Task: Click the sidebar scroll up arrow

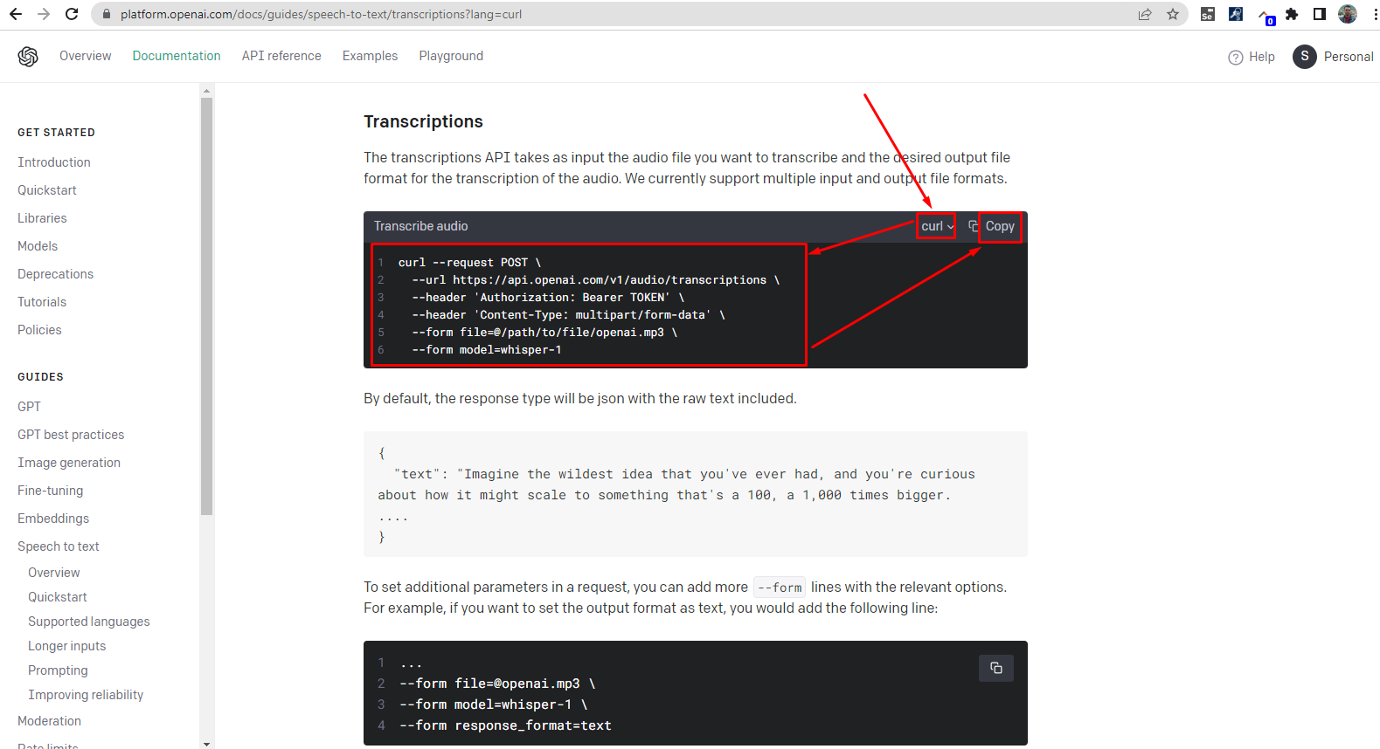Action: [x=206, y=90]
